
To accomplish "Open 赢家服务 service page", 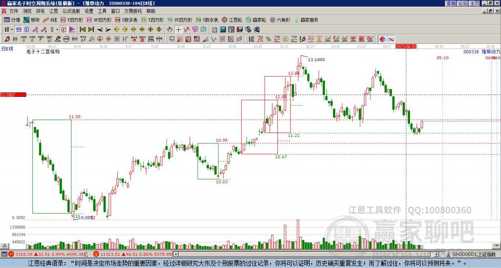I will 306,20.
